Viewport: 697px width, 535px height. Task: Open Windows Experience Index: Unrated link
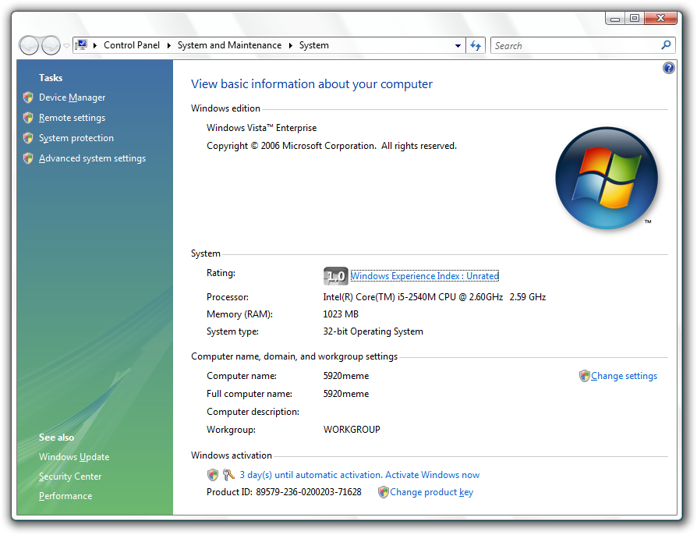(x=424, y=276)
